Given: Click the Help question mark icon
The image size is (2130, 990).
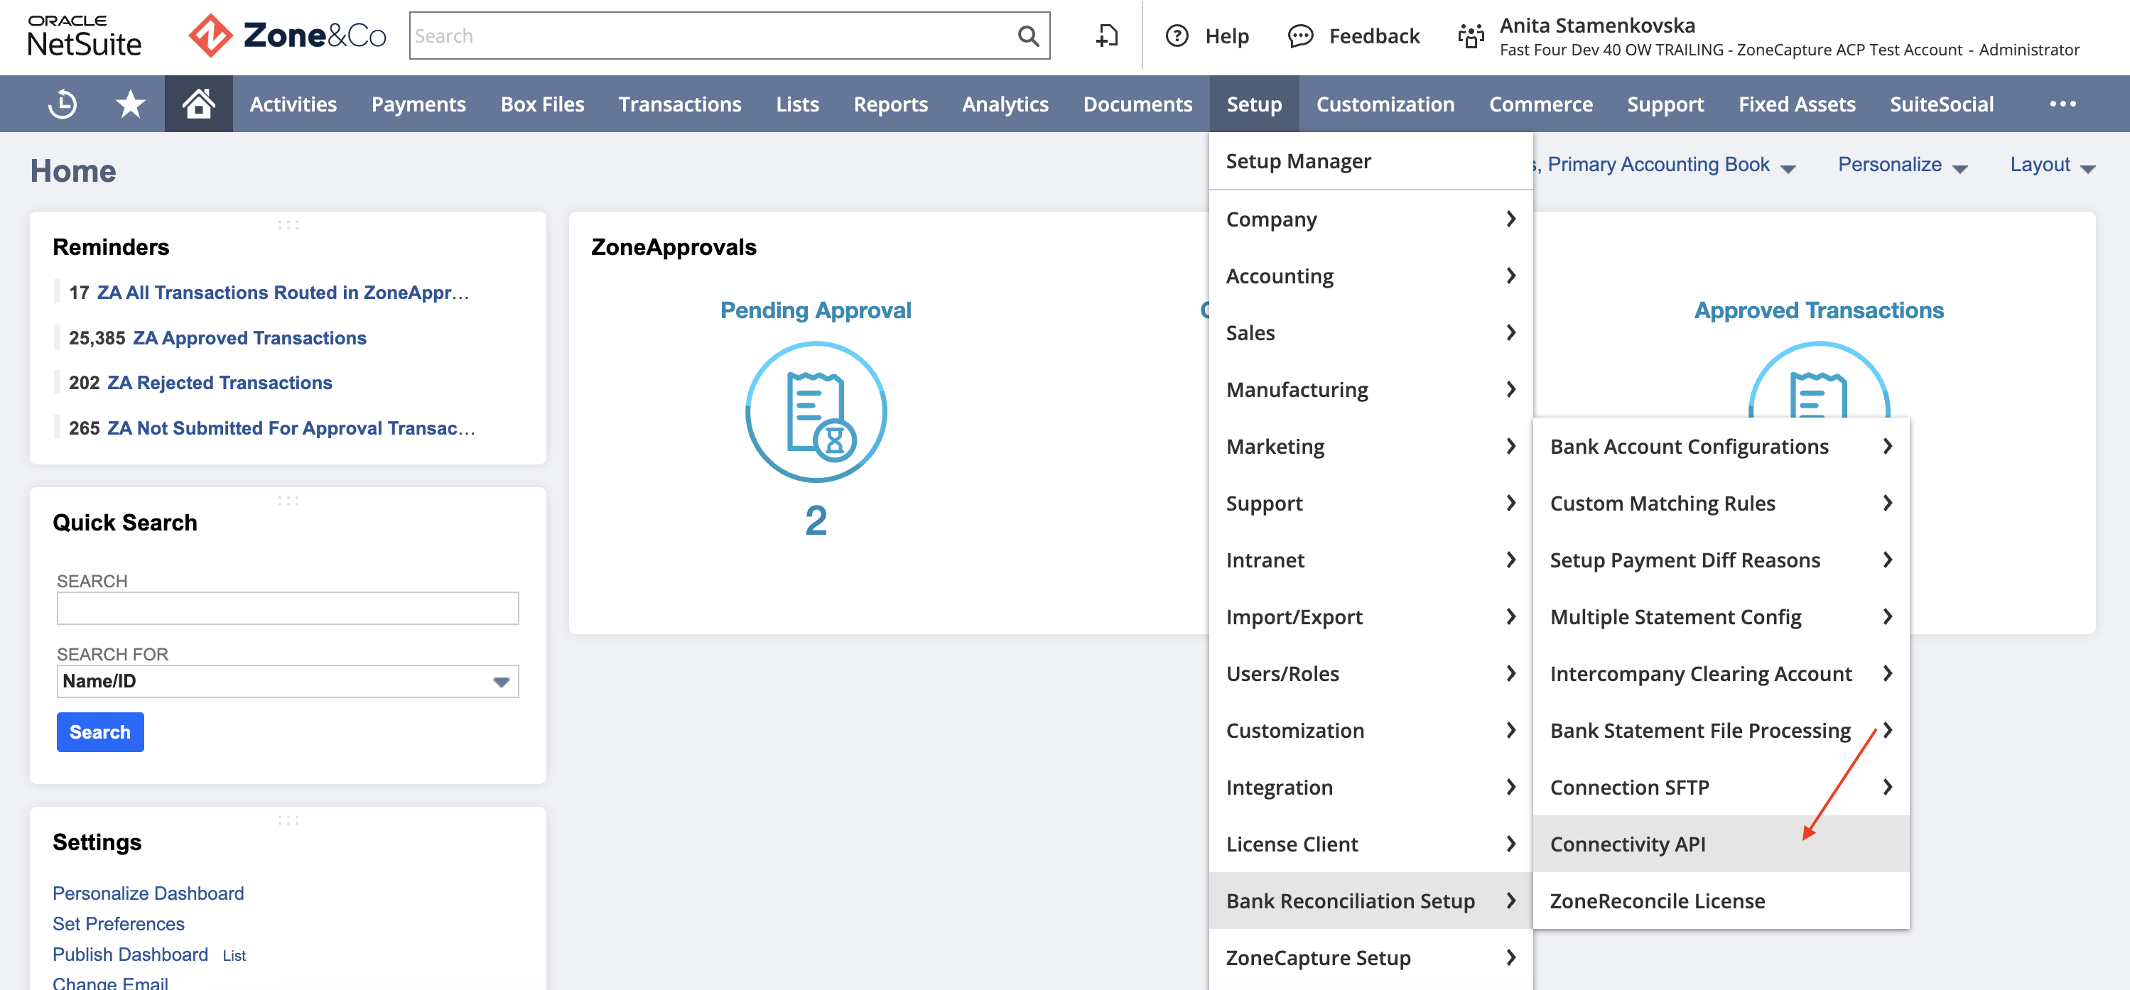Looking at the screenshot, I should coord(1177,36).
